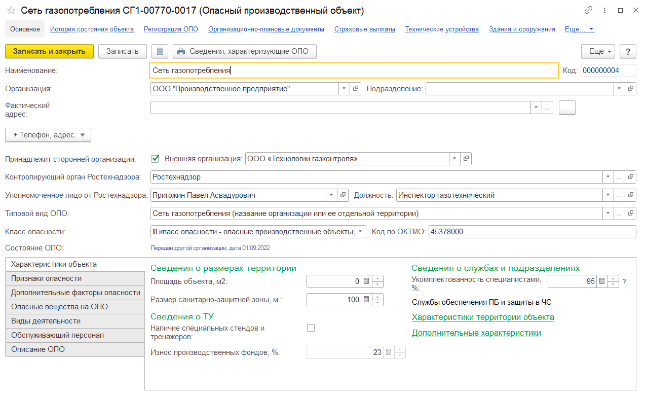Add form to favorites with star icon

tap(11, 11)
